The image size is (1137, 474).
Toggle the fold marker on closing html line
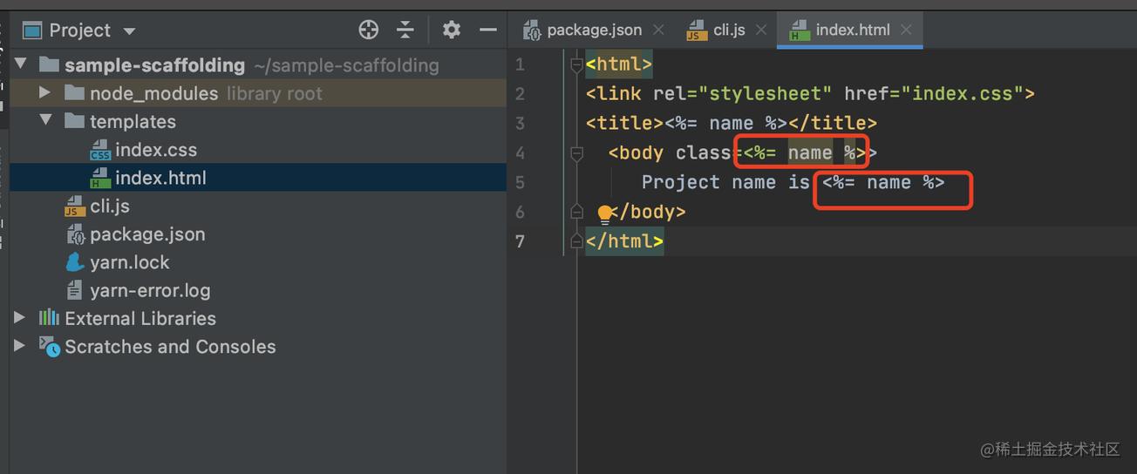point(575,241)
